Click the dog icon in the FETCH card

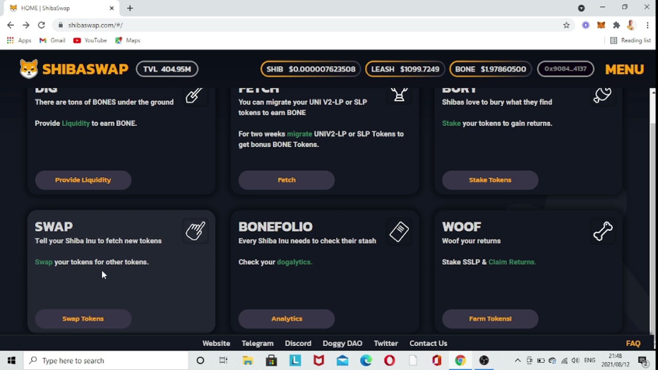click(399, 95)
